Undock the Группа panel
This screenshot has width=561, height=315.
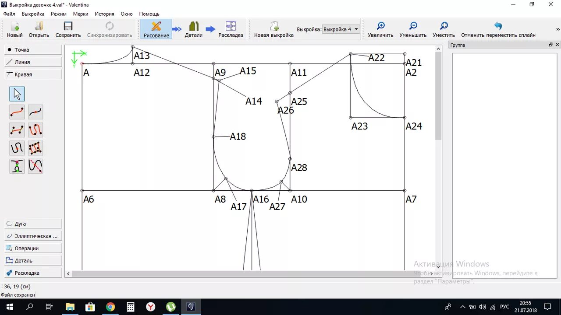551,45
